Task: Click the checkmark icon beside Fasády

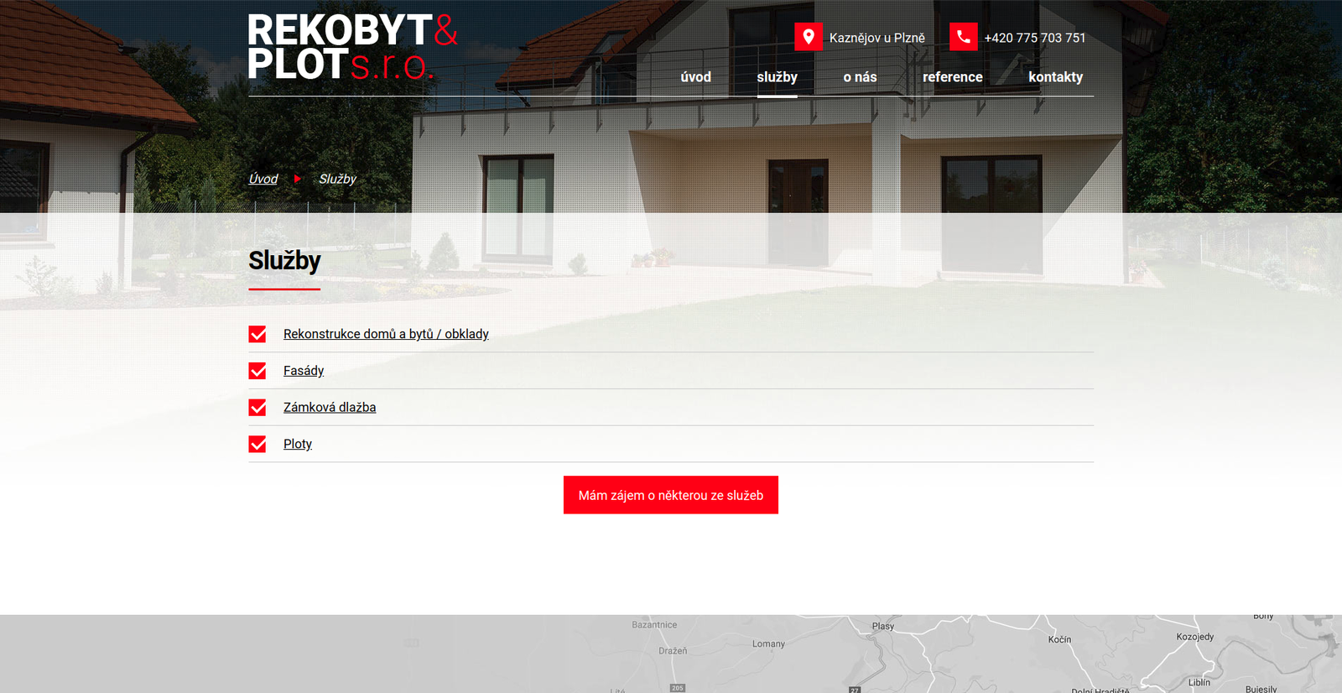Action: (257, 371)
